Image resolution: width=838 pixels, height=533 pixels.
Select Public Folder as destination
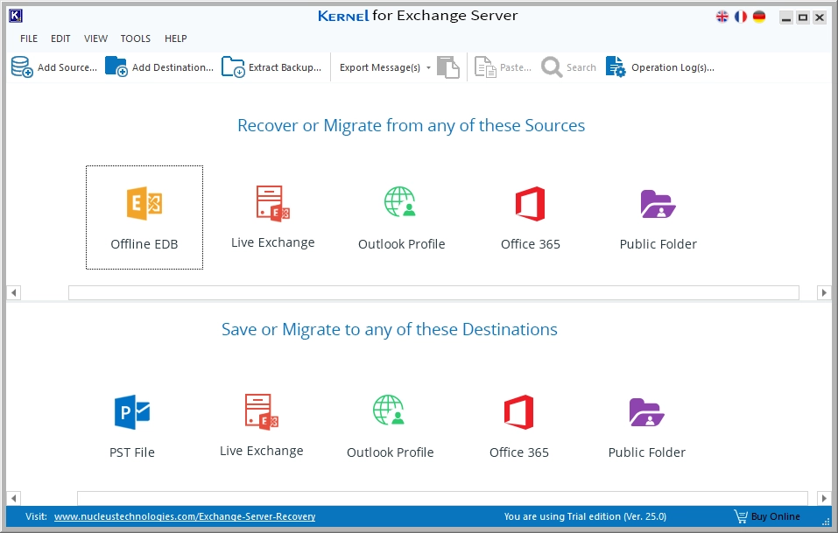(647, 427)
